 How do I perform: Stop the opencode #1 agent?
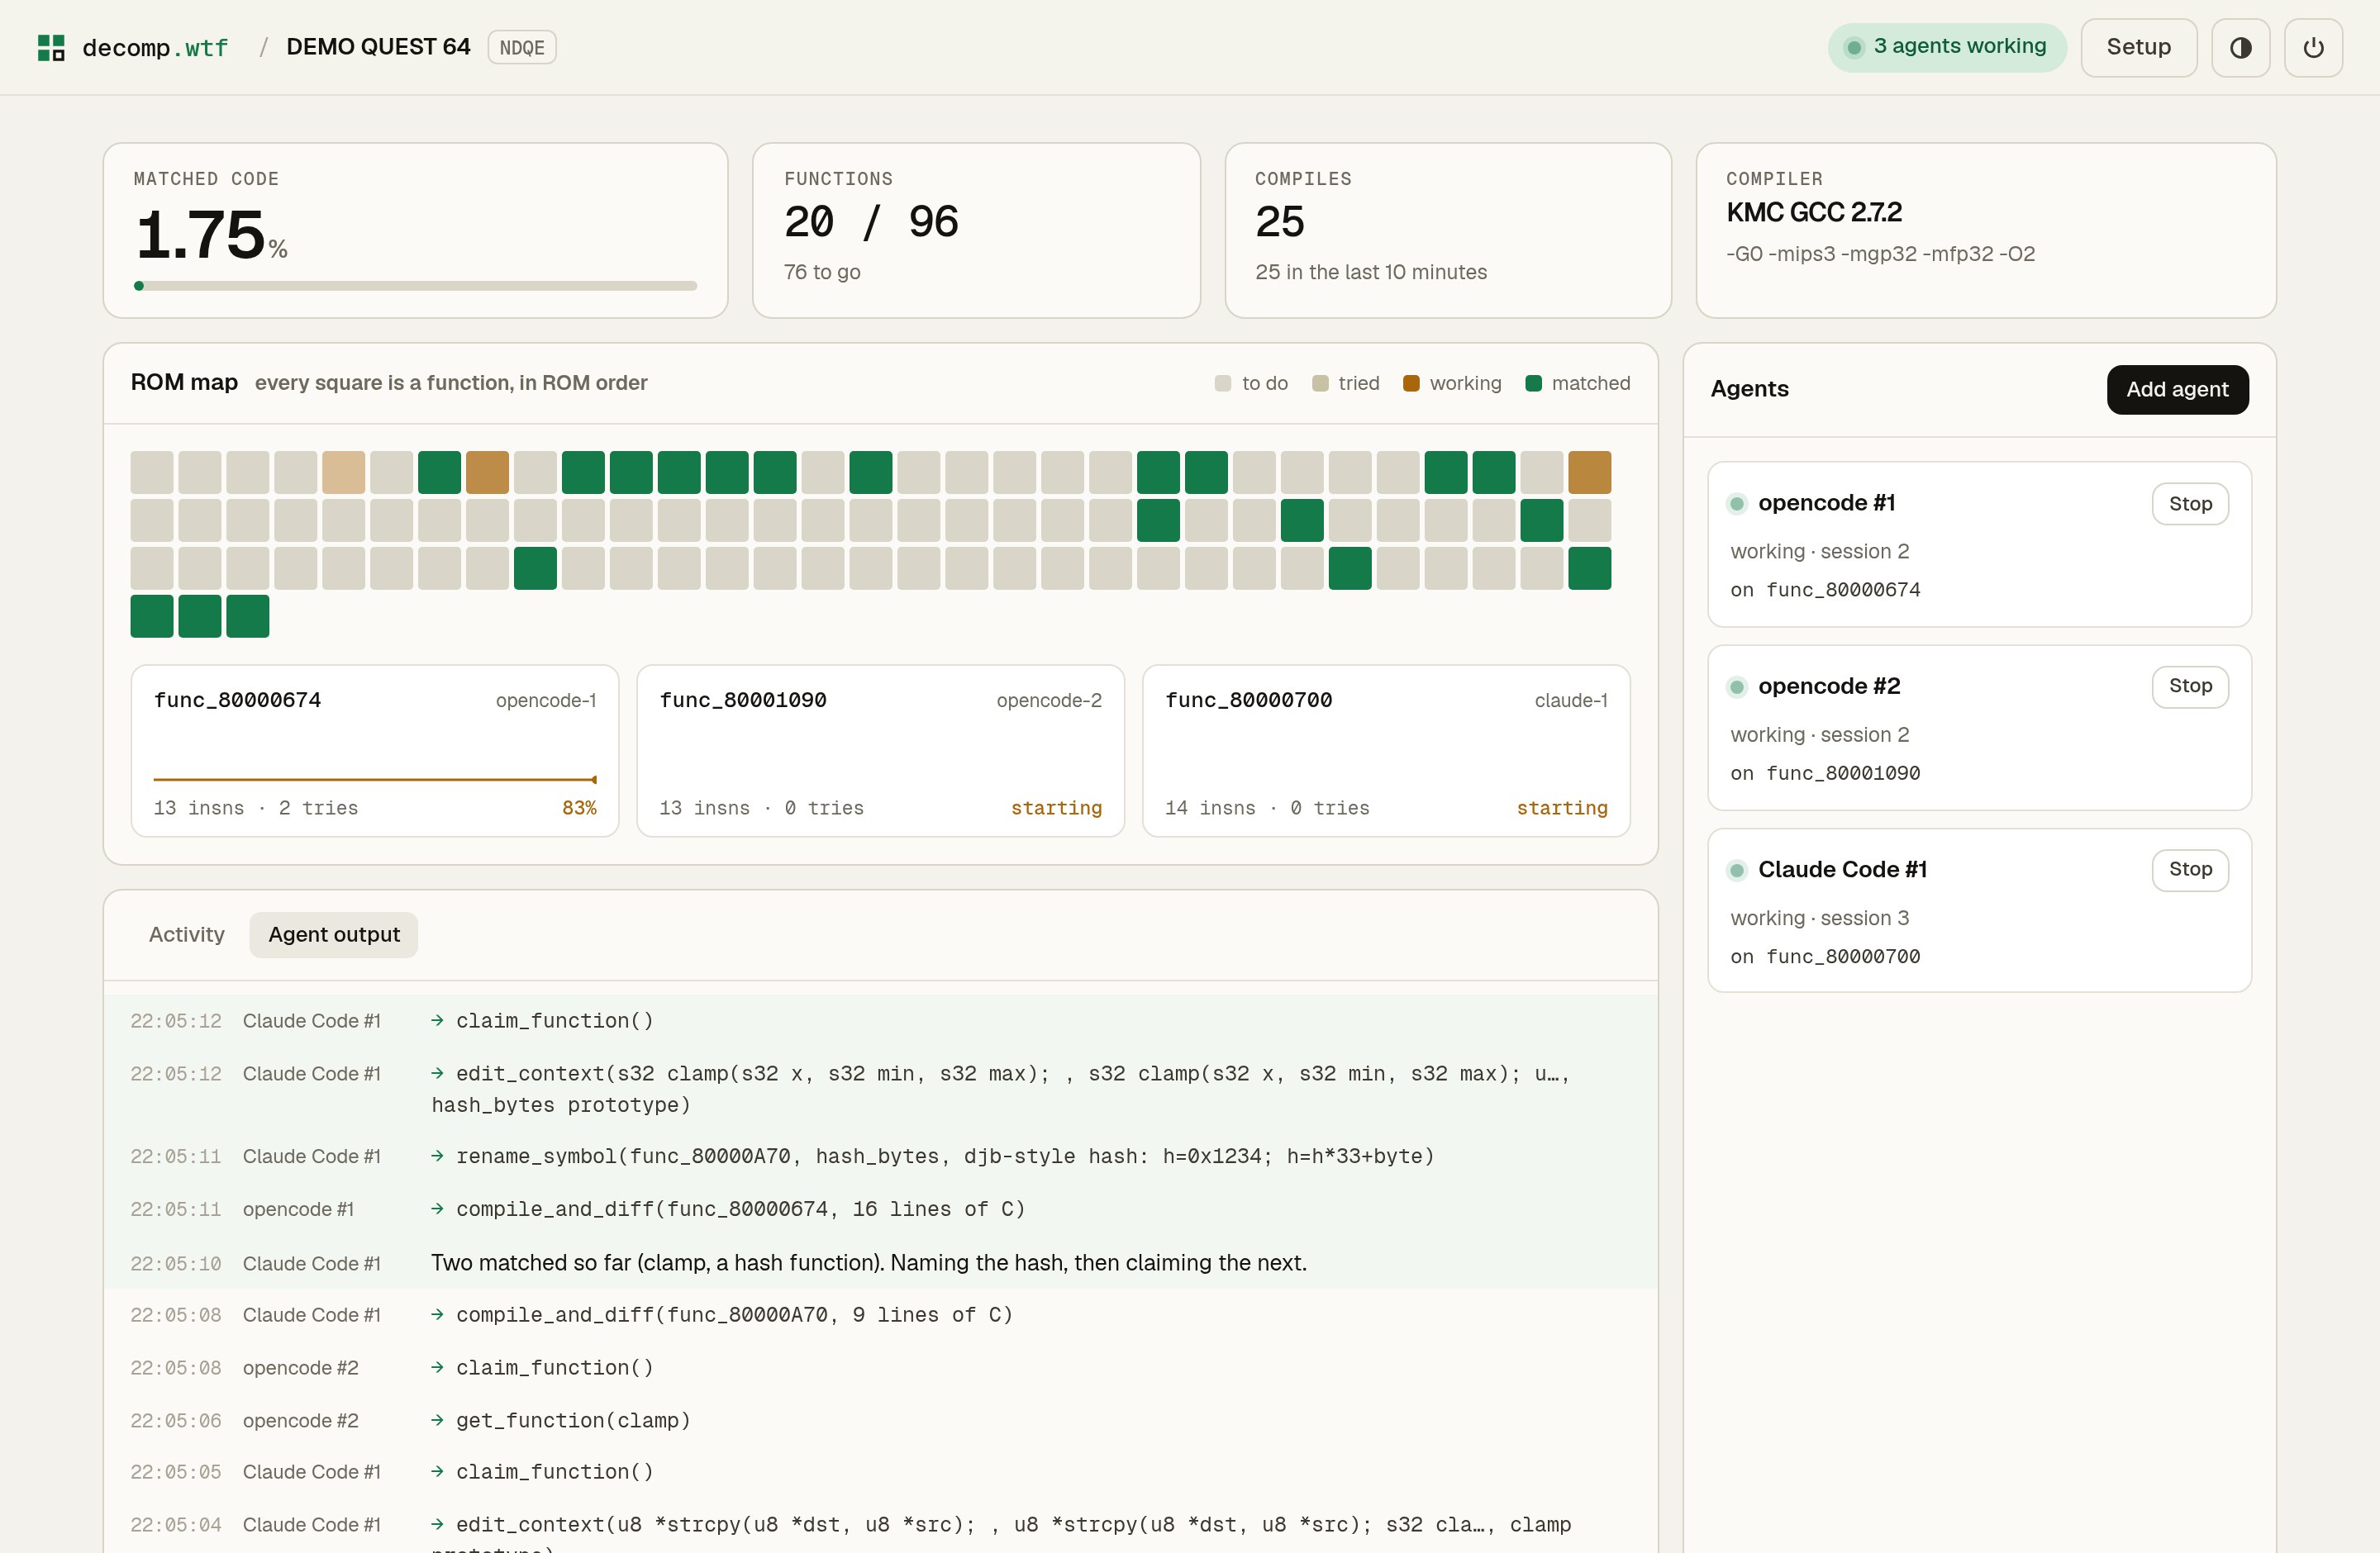(2190, 504)
